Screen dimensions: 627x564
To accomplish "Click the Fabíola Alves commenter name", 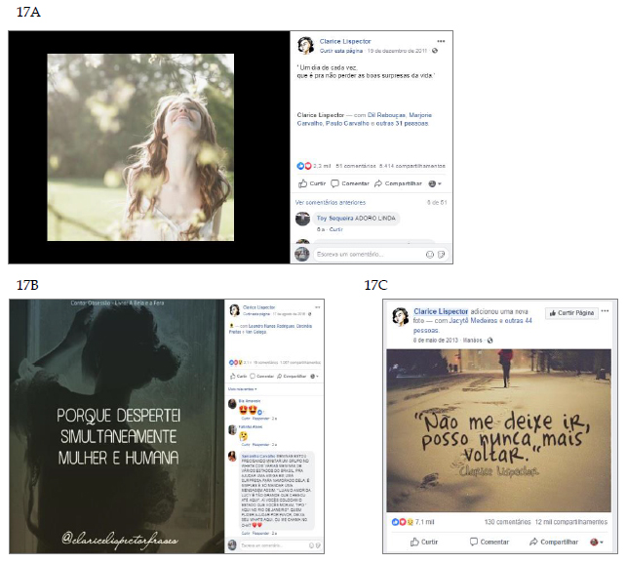I will point(251,426).
